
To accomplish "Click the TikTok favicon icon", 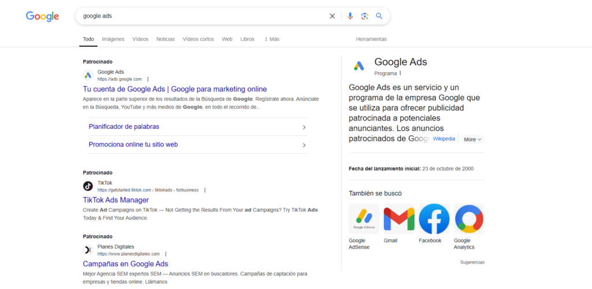I will (88, 186).
